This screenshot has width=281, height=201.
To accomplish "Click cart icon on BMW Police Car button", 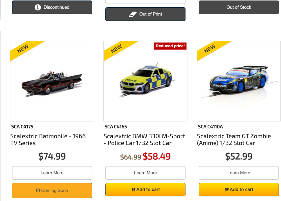I will tap(133, 190).
